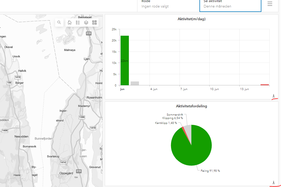The height and width of the screenshot is (187, 281).
Task: Click the E18 road marker on map
Action: click(88, 33)
